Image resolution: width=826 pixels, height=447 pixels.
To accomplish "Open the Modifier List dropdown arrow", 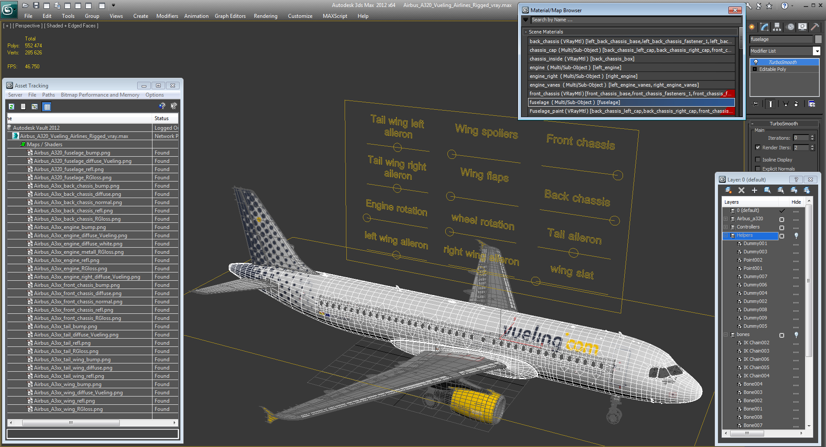I will (x=816, y=51).
